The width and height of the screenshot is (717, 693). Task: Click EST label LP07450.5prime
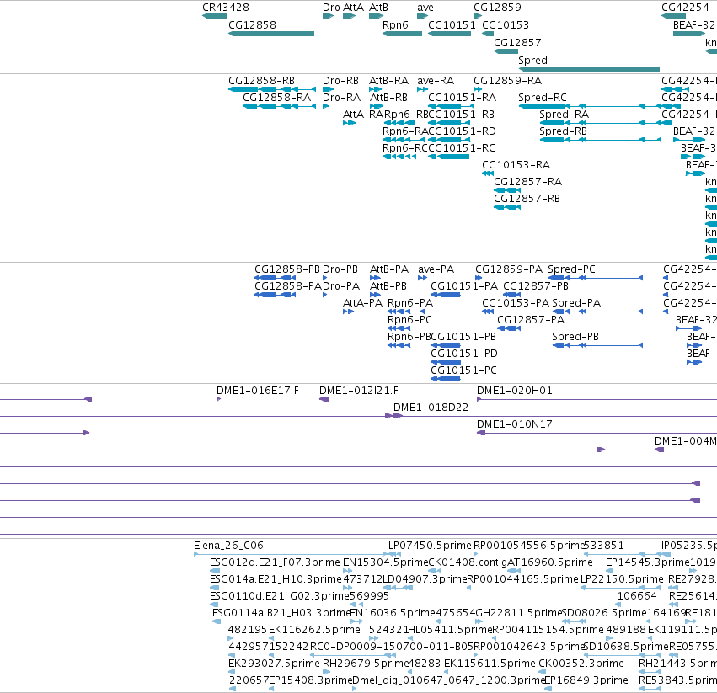pos(430,546)
